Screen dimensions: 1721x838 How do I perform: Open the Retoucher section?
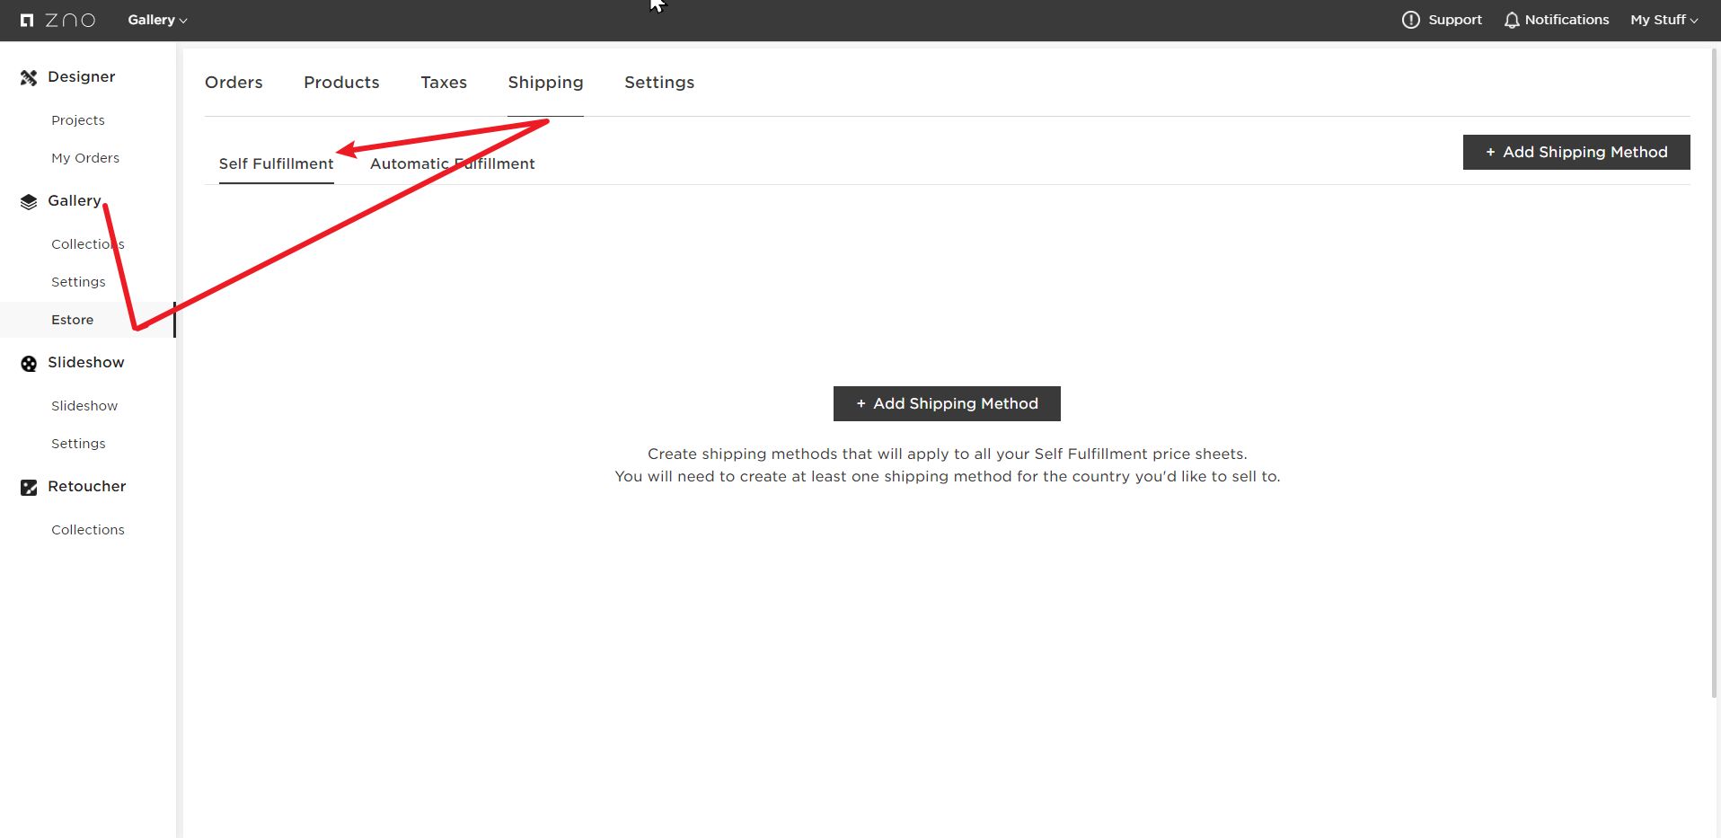(87, 487)
